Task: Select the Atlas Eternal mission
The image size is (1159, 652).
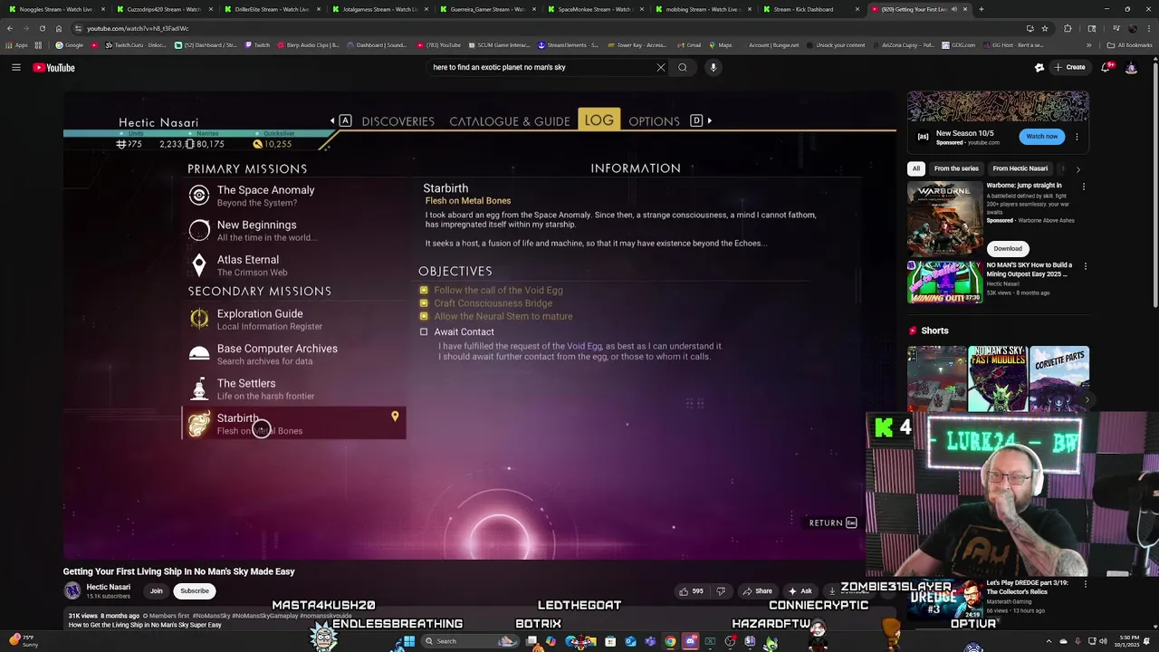Action: point(294,265)
